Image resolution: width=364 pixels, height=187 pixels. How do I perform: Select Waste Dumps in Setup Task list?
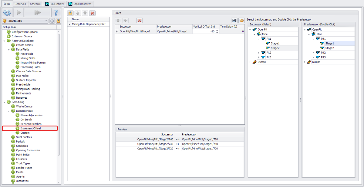pyautogui.click(x=24, y=107)
